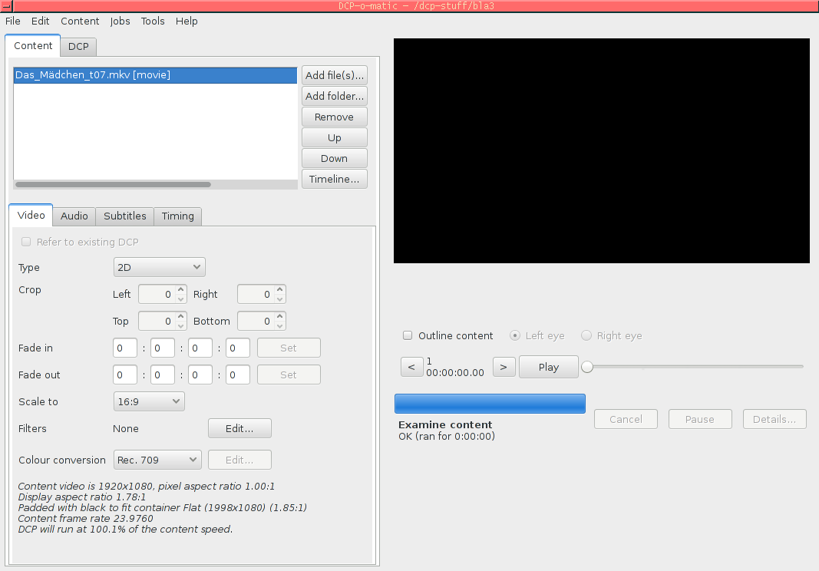The width and height of the screenshot is (819, 571).
Task: Click the Left crop input field
Action: [157, 294]
